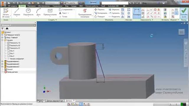Expand the Выдавливание1 feature
Viewport: 189px width, 106px height.
2,62
